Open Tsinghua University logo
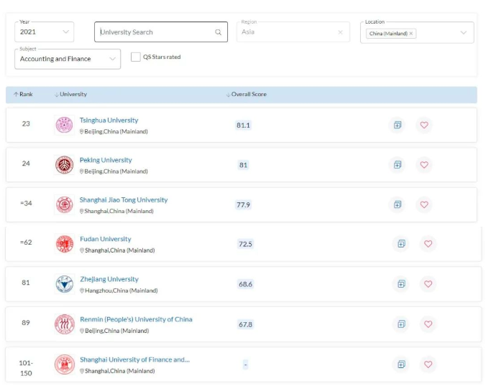496x391 pixels. click(64, 125)
